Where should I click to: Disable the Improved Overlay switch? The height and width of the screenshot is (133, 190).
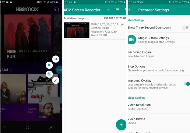[x=187, y=84]
